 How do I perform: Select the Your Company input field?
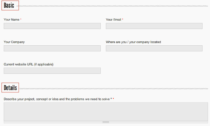click(52, 48)
